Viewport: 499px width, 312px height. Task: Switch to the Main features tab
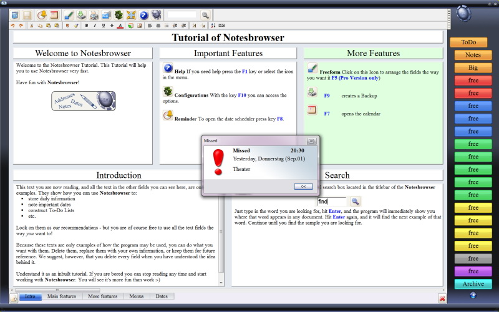tap(62, 296)
